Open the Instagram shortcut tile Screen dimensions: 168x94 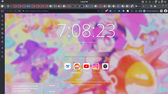[96, 66]
